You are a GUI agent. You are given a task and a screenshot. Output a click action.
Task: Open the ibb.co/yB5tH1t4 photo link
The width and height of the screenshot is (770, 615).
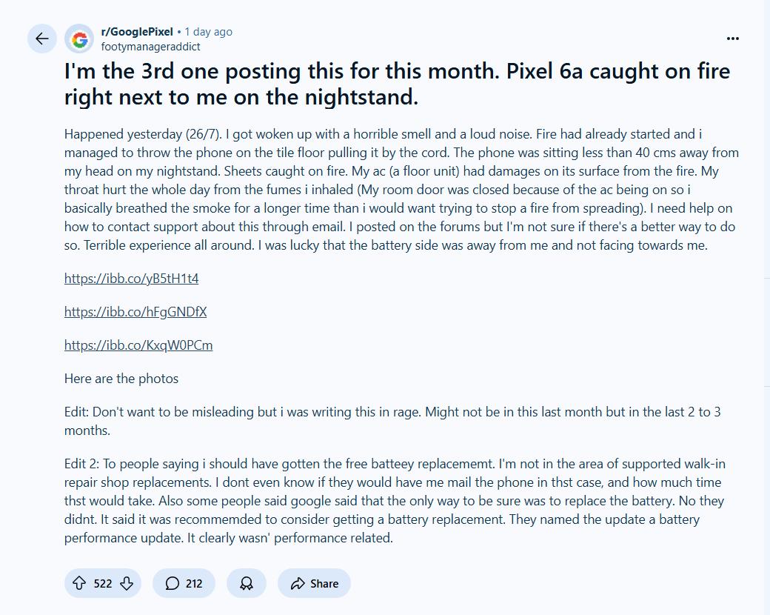[131, 279]
